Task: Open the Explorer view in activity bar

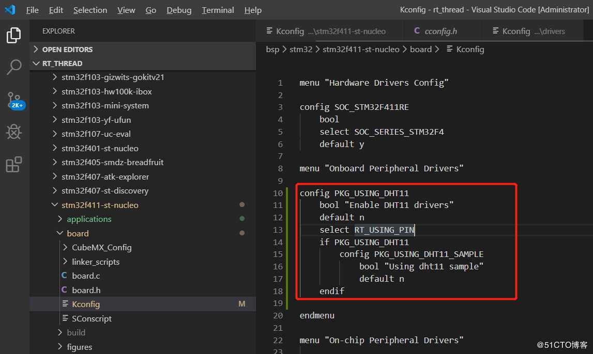Action: coord(14,36)
